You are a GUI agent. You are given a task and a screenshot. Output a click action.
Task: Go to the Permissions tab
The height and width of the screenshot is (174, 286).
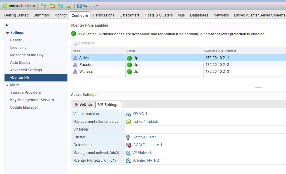[x=104, y=15]
